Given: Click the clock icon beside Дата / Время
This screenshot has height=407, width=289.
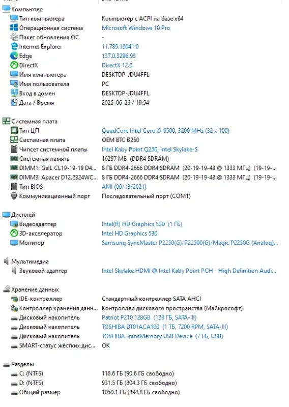Looking at the screenshot, I should click(x=14, y=103).
